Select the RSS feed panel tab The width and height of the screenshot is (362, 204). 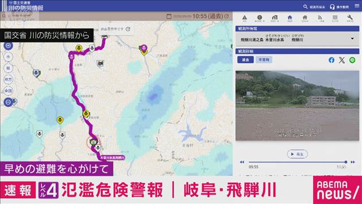click(x=320, y=18)
